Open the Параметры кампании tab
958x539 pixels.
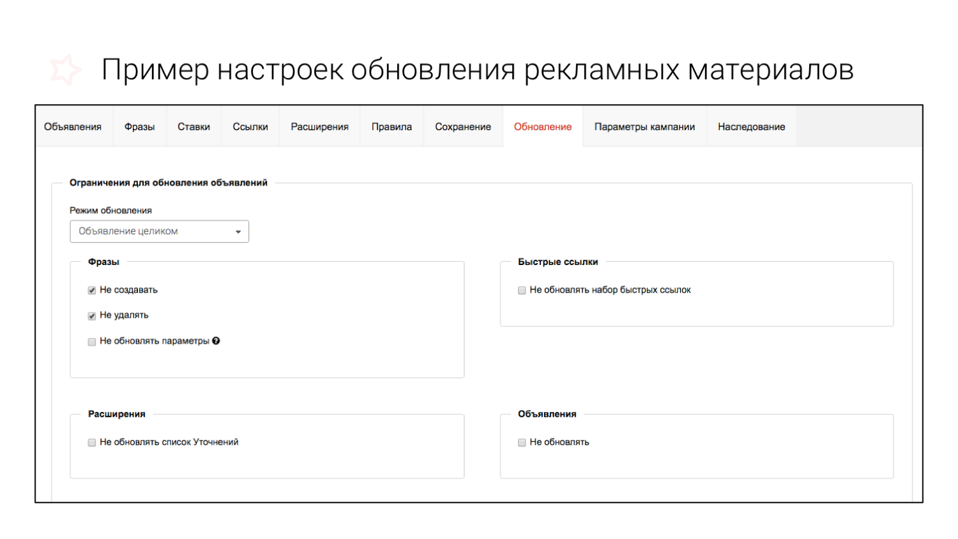[x=644, y=126]
